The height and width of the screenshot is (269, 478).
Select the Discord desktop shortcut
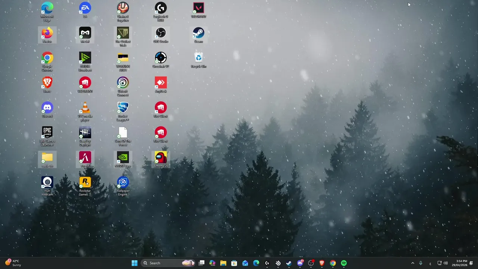(47, 110)
